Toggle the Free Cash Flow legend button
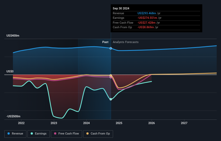The image size is (221, 141). 66,134
